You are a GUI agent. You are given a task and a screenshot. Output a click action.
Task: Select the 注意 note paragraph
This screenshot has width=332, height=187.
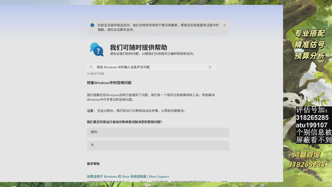[136, 111]
